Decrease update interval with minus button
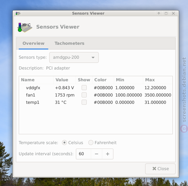This screenshot has height=186, width=188. (x=97, y=154)
